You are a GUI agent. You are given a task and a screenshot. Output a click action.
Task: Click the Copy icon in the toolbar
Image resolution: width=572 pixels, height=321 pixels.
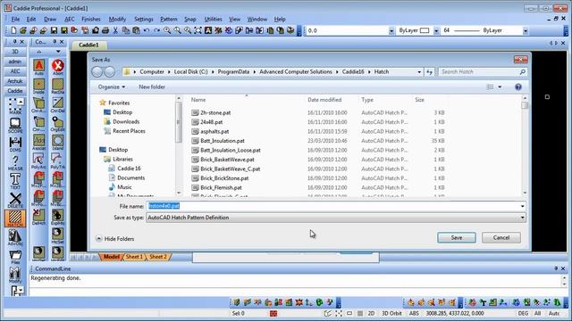[126, 30]
